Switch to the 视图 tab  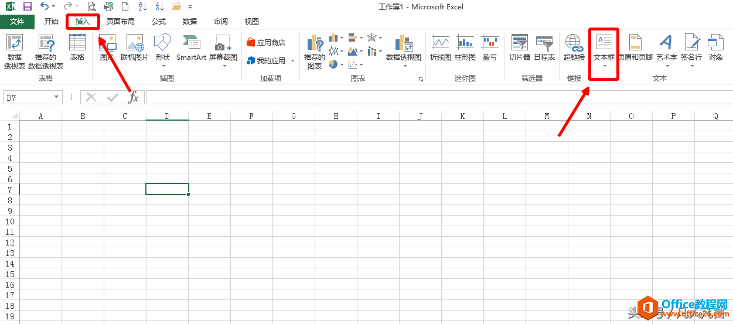coord(252,22)
